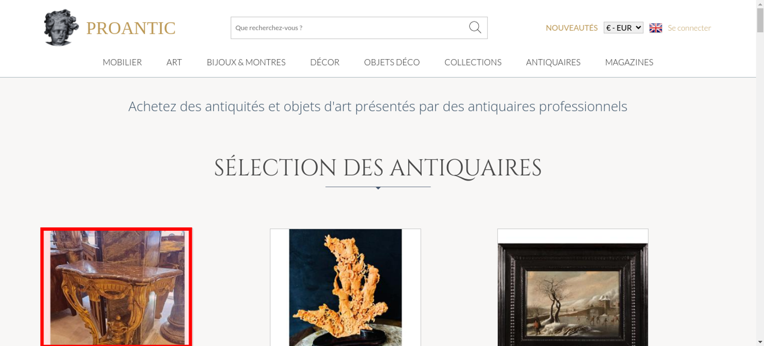Switch language via the British flag icon
Screen dimensions: 764x346
click(x=656, y=28)
